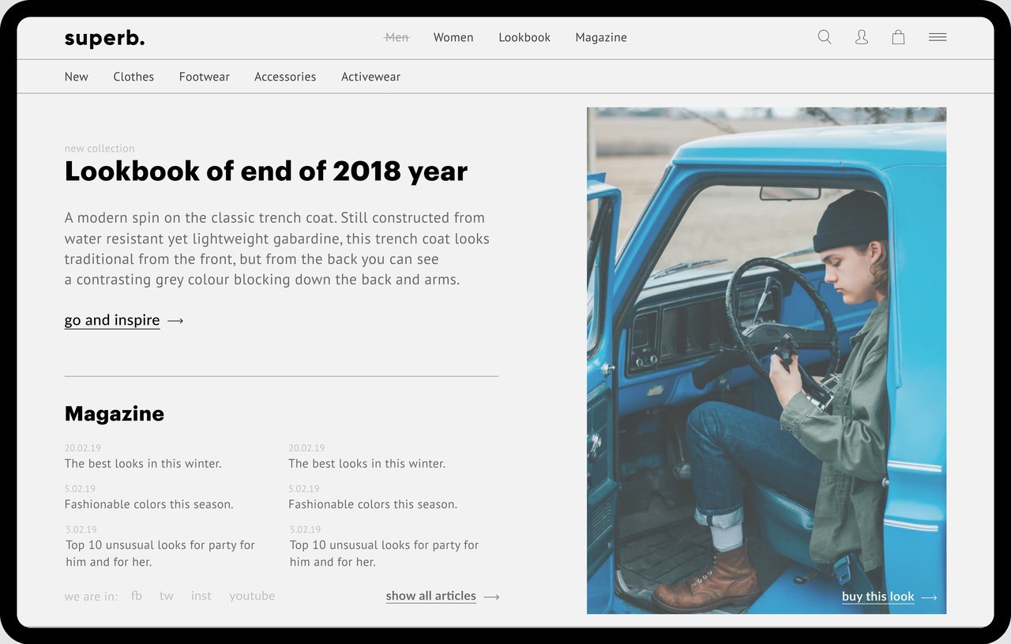Click the new collection label
The image size is (1011, 644).
point(100,149)
